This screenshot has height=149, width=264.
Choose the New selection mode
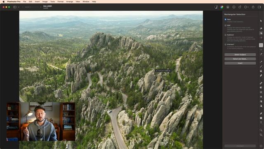click(x=226, y=19)
